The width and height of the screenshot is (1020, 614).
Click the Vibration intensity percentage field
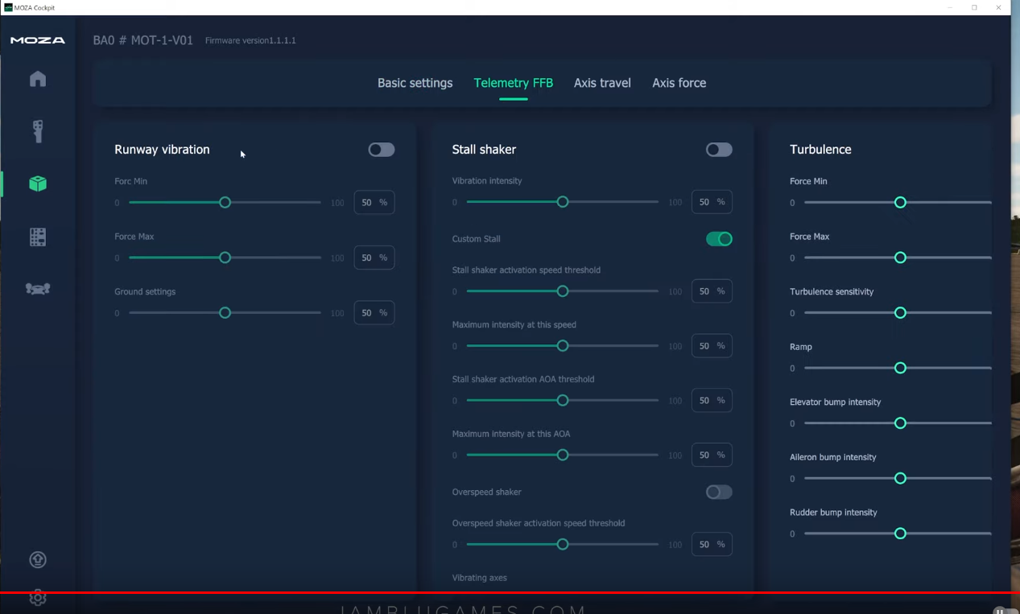pyautogui.click(x=712, y=202)
